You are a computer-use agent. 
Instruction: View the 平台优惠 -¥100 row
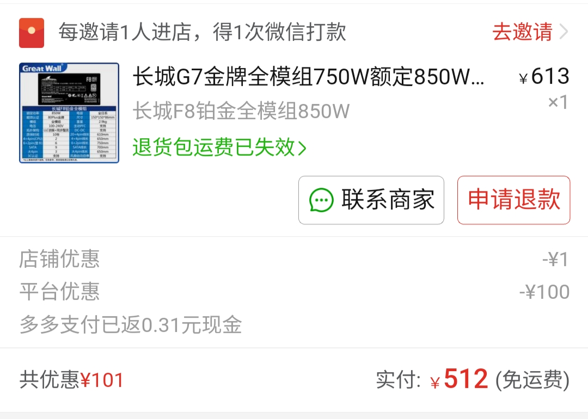tap(294, 292)
